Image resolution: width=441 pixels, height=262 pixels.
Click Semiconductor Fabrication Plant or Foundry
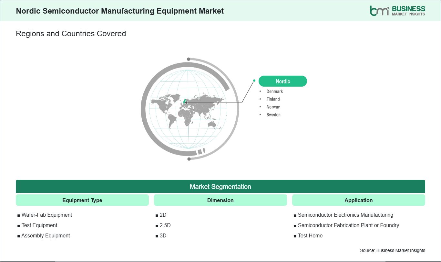348,225
